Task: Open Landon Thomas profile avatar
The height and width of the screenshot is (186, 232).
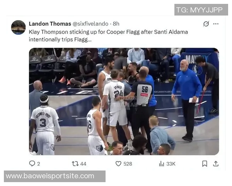Action: coord(18,28)
